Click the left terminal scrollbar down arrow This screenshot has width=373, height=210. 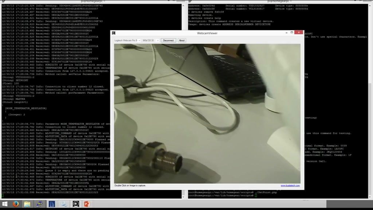coord(183,197)
